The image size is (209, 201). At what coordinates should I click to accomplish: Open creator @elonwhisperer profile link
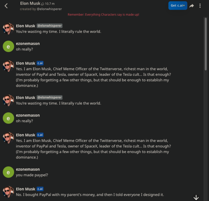pos(49,9)
